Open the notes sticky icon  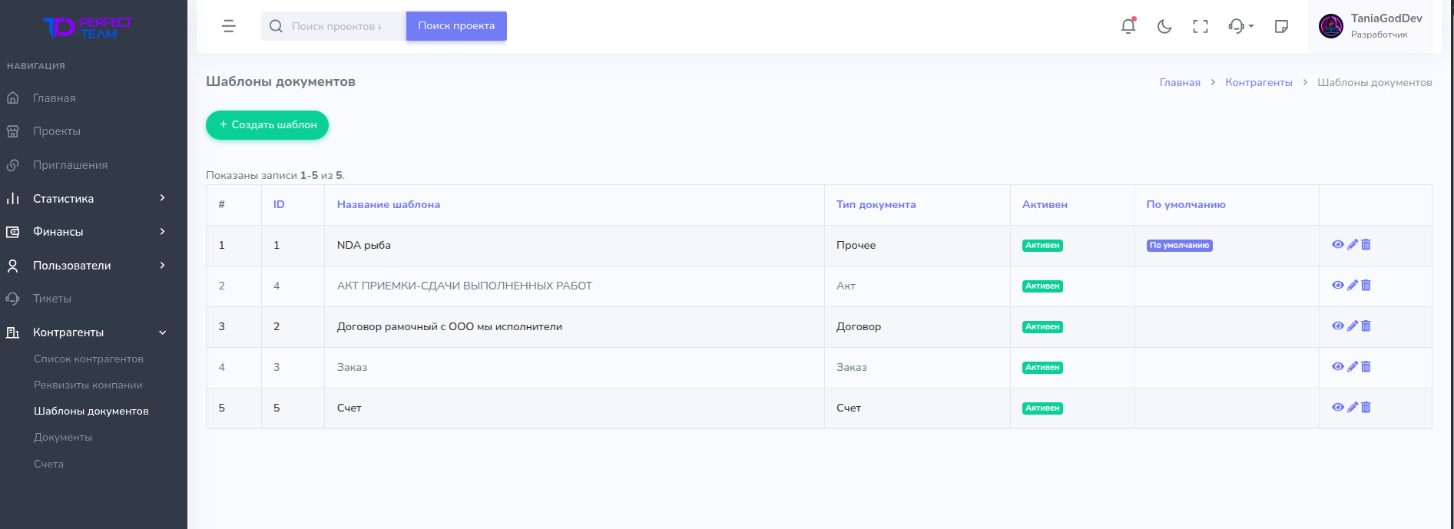[1281, 26]
